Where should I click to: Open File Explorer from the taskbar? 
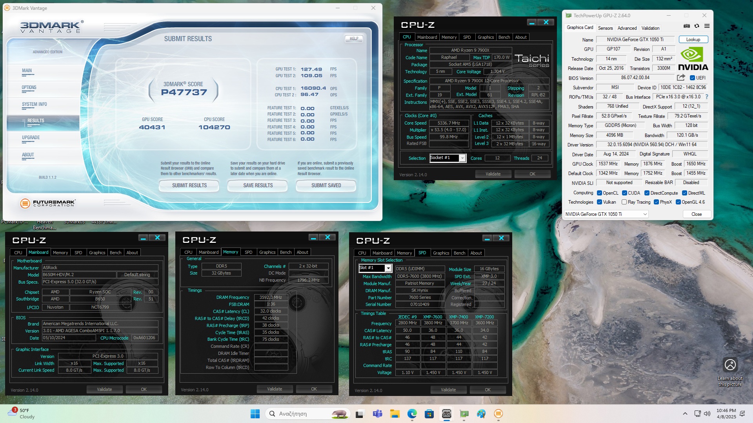[x=395, y=414]
